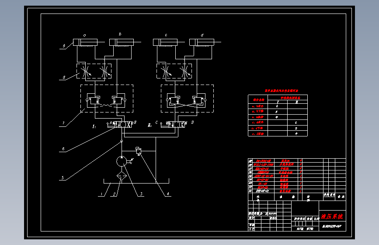The image size is (379, 245).
Task: Click port label B on left valve
Action: 135,122
